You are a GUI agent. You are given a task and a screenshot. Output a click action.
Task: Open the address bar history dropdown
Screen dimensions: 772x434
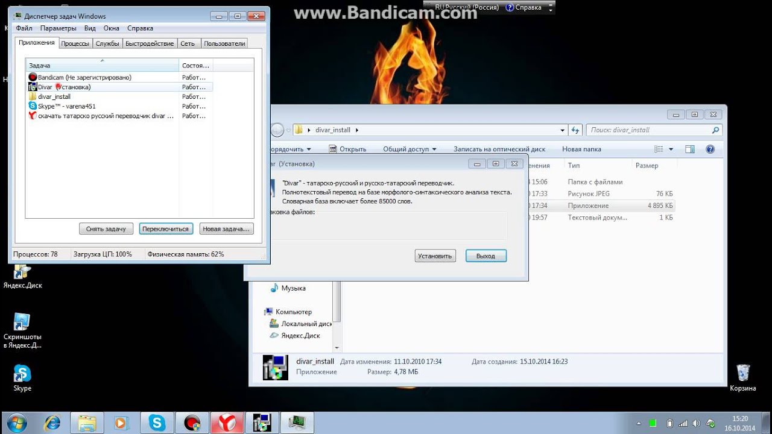coord(563,130)
